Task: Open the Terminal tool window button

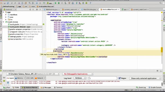Action: pyautogui.click(x=58, y=87)
